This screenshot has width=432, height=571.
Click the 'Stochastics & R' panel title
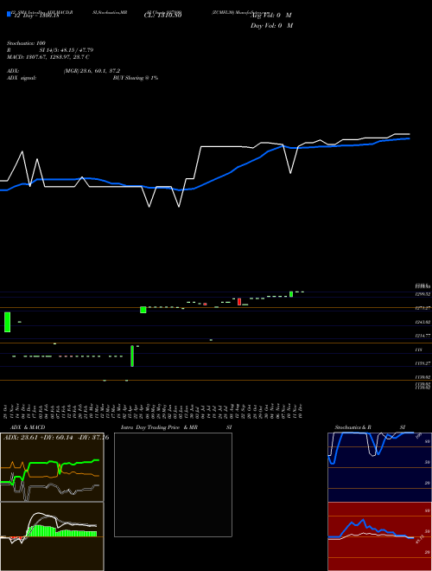[x=353, y=427]
